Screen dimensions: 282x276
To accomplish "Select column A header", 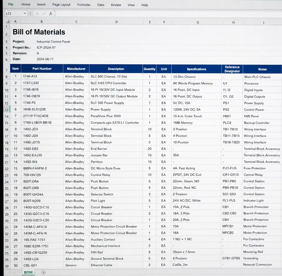I will (x=15, y=21).
